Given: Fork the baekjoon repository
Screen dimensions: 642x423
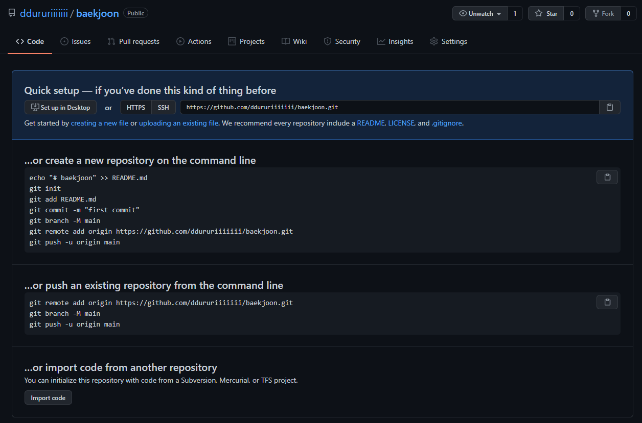Looking at the screenshot, I should (603, 13).
